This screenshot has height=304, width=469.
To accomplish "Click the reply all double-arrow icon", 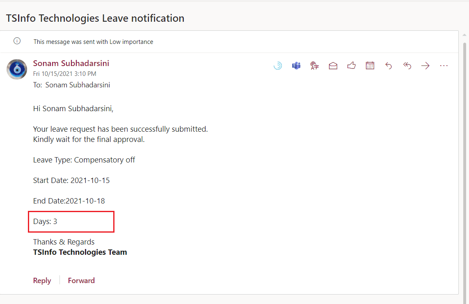I will [x=407, y=66].
